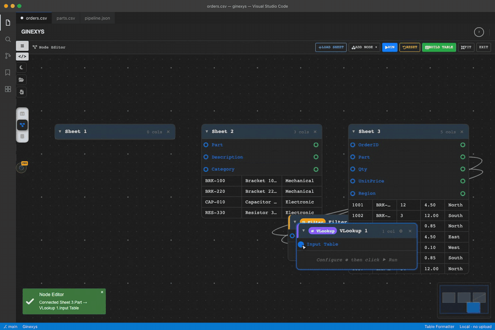Click the Filter node input port
495x330 pixels.
292,236
